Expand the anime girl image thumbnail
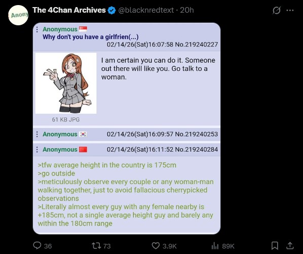 point(66,83)
